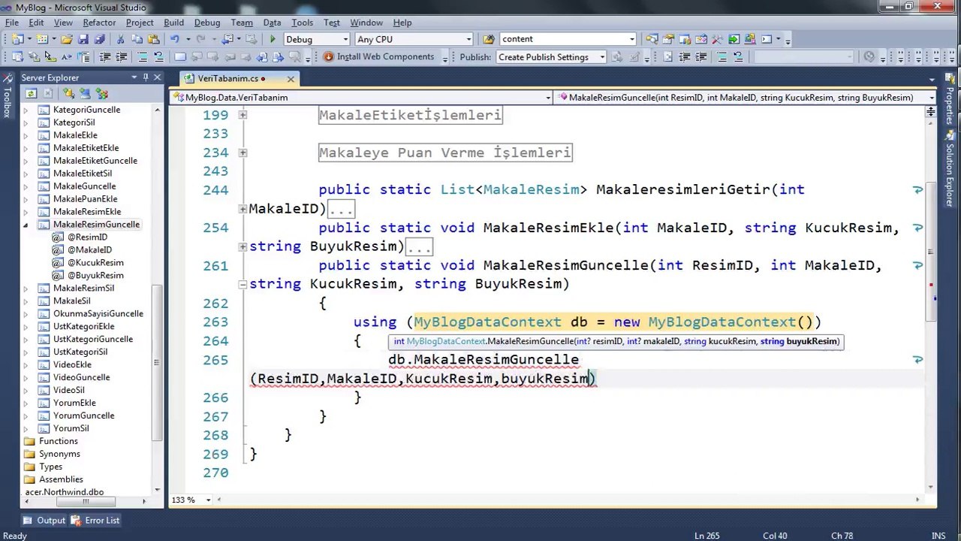Image resolution: width=961 pixels, height=541 pixels.
Task: Click the Paste clipboard icon
Action: [x=154, y=39]
